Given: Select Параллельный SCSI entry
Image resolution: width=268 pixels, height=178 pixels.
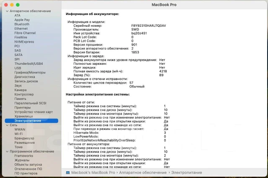Looking at the screenshot, I should (x=30, y=103).
